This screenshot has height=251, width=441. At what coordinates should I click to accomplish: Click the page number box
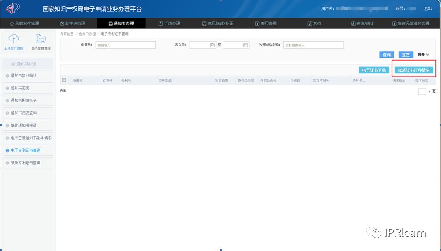[422, 91]
